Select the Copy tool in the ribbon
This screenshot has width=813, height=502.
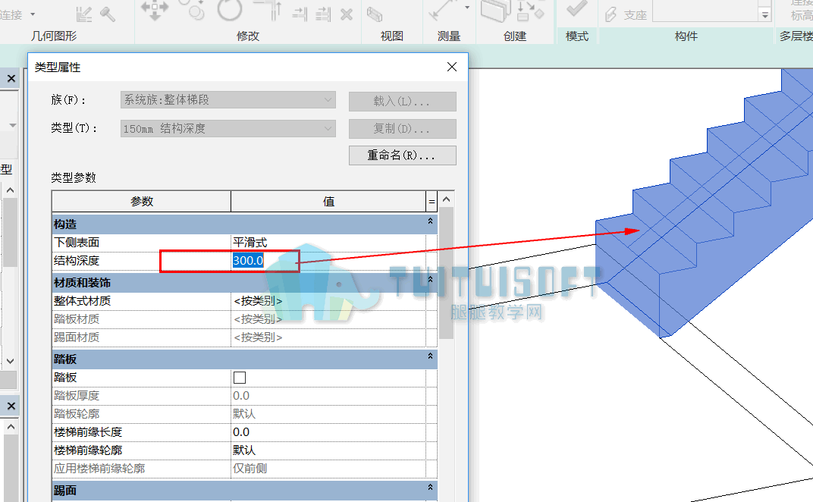pos(193,9)
